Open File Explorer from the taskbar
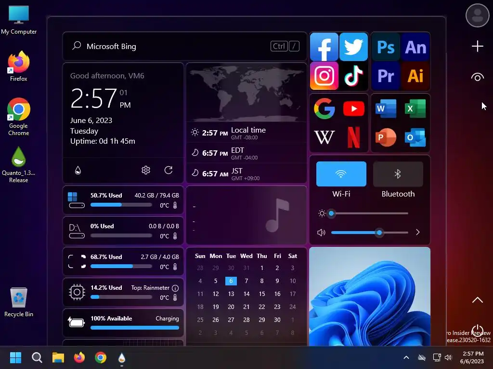 pos(58,357)
